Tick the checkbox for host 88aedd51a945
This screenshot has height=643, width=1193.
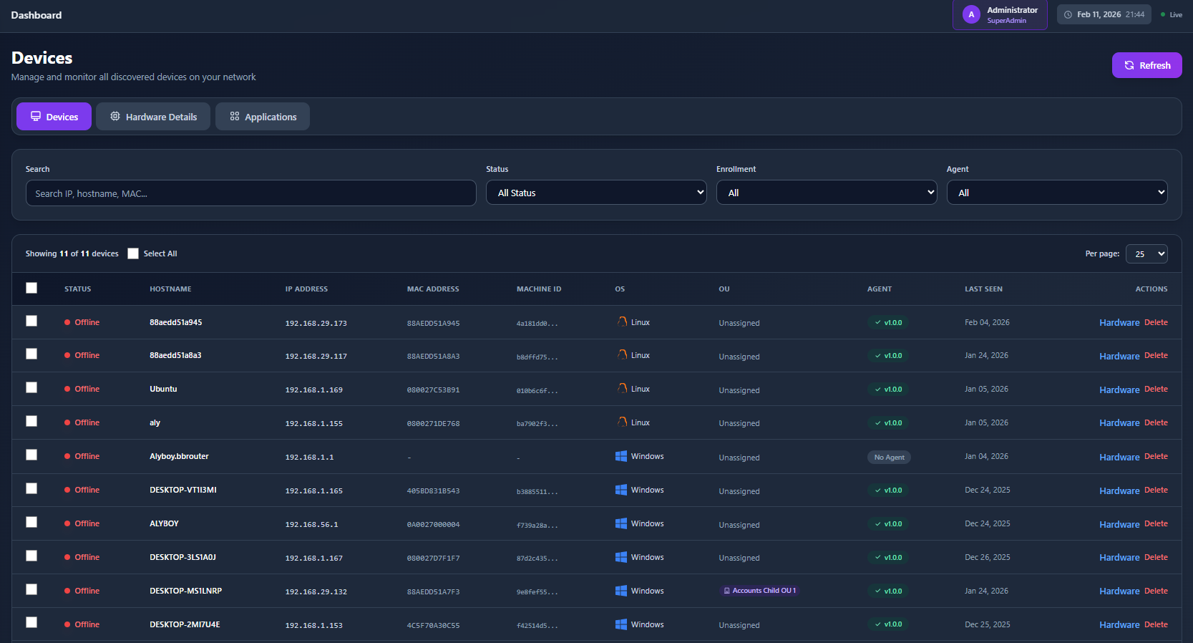(x=31, y=321)
